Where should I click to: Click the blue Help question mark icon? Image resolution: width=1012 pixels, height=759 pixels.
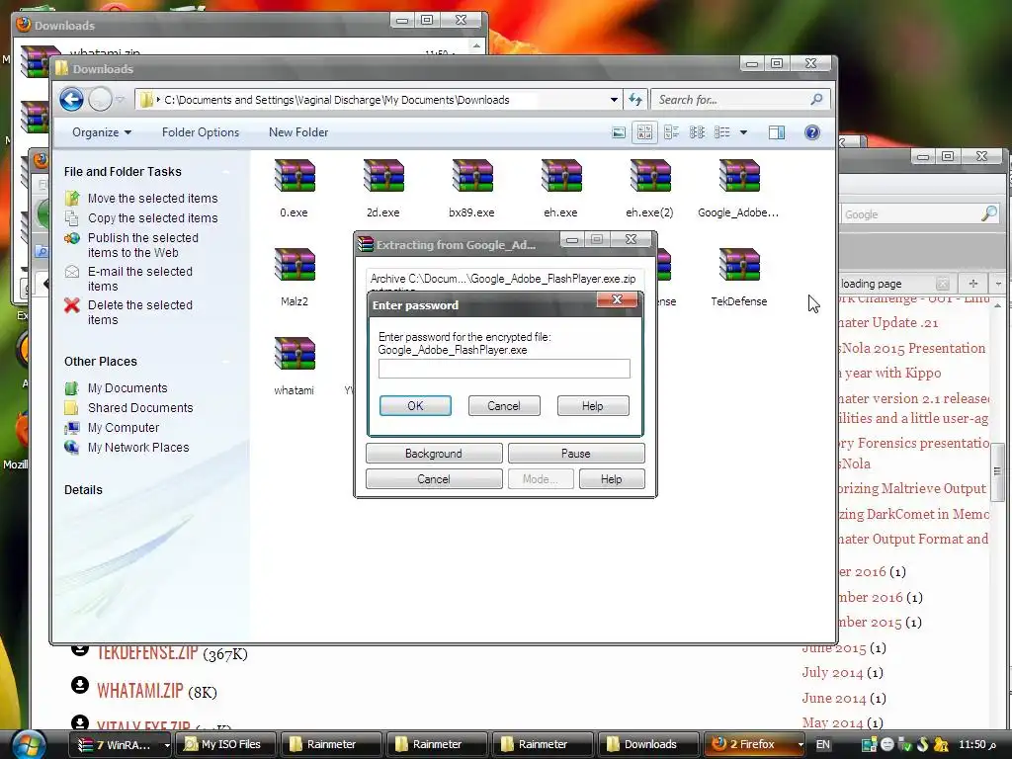point(812,132)
